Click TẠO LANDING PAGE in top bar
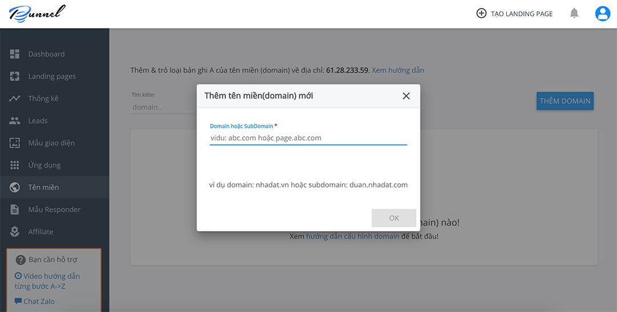The width and height of the screenshot is (617, 312). point(515,13)
